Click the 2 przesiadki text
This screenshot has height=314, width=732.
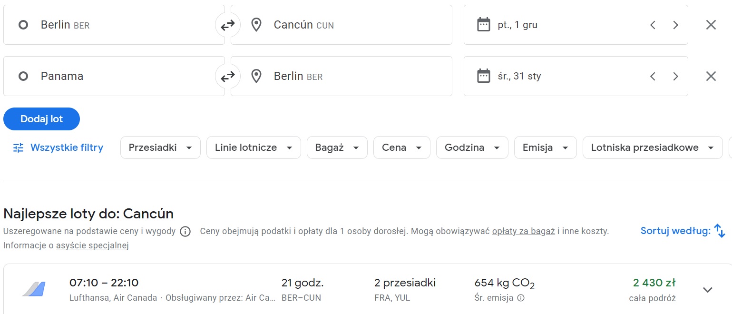pyautogui.click(x=405, y=283)
